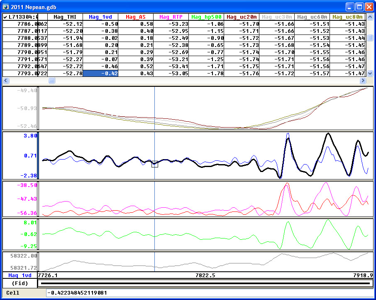Viewport: 376px width, 300px height.
Task: Click the horizontal scrollbar thumb
Action: point(51,81)
